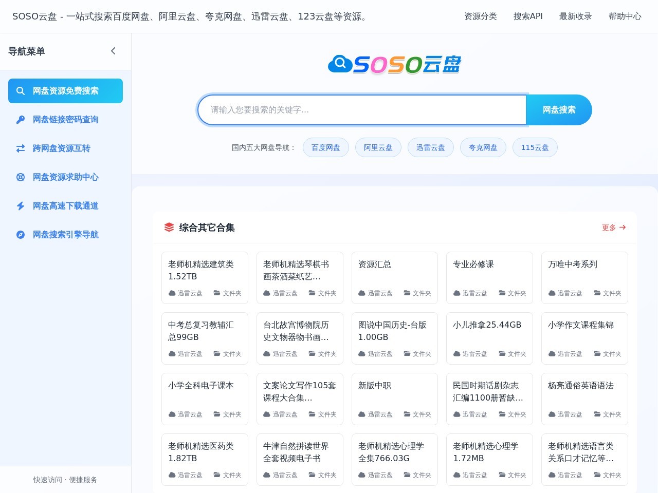Click 国内五大网盘导航 label text
658x493 pixels.
(x=264, y=147)
